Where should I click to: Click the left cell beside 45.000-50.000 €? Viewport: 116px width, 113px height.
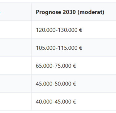[16, 83]
